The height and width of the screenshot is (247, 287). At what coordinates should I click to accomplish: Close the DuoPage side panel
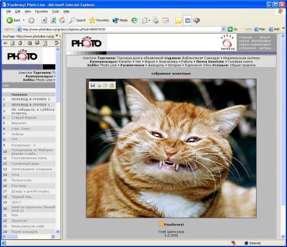point(57,35)
